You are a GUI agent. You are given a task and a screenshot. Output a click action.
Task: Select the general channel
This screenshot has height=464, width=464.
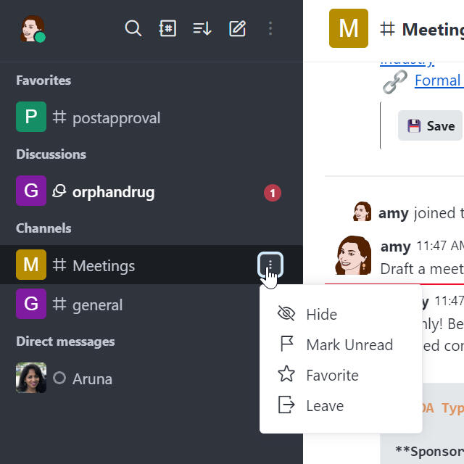click(97, 304)
